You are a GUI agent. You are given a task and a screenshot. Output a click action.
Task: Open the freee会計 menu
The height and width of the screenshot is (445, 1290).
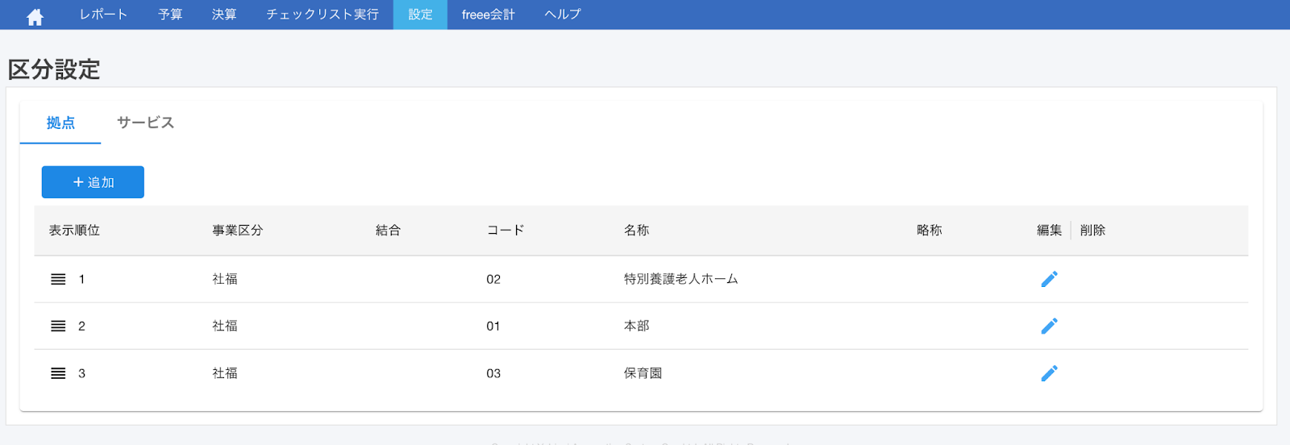coord(488,15)
